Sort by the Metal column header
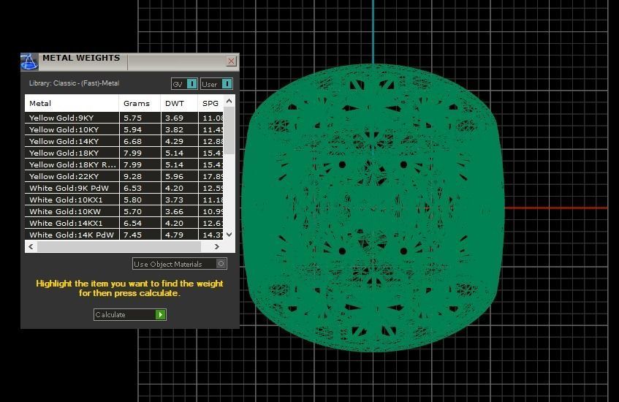Image resolution: width=619 pixels, height=402 pixels. pyautogui.click(x=72, y=104)
